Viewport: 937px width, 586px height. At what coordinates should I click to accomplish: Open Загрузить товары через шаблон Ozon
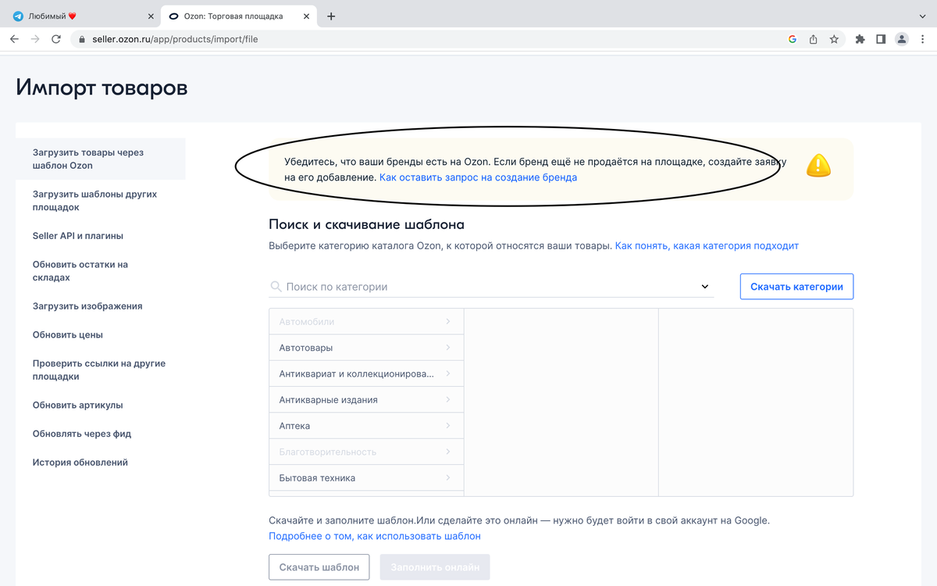click(x=101, y=159)
